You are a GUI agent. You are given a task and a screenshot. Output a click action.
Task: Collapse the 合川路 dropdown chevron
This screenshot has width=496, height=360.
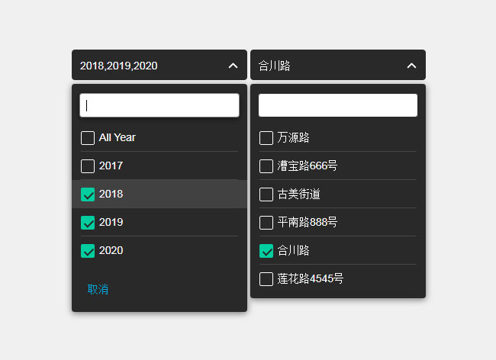(412, 66)
